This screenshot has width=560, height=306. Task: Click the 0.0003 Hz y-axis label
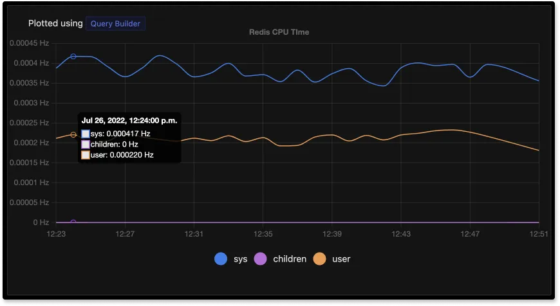tap(32, 103)
